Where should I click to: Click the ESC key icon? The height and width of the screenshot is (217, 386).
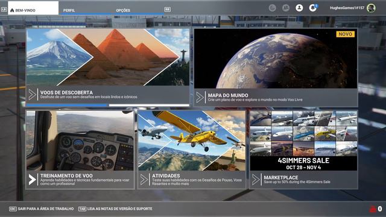pyautogui.click(x=13, y=209)
